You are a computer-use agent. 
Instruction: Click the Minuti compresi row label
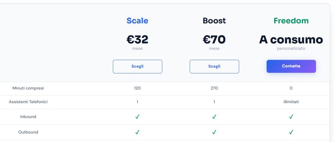coord(28,88)
